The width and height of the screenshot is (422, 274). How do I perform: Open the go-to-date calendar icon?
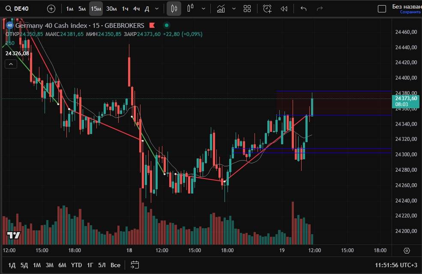coord(135,265)
